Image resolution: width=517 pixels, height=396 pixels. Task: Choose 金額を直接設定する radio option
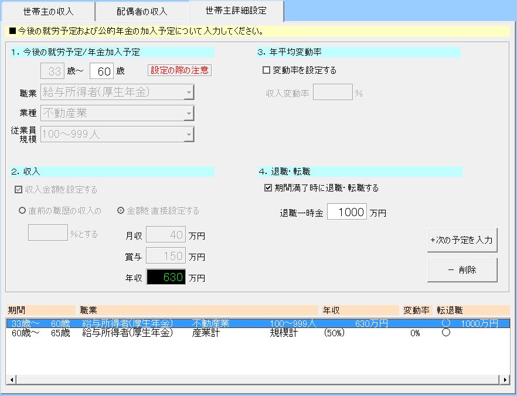click(x=121, y=211)
